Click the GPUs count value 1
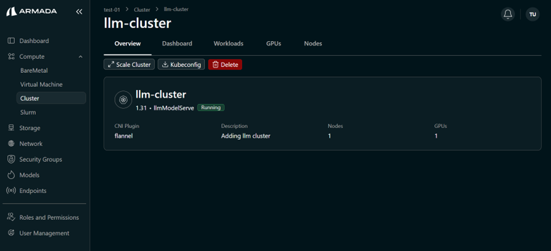 [x=436, y=136]
